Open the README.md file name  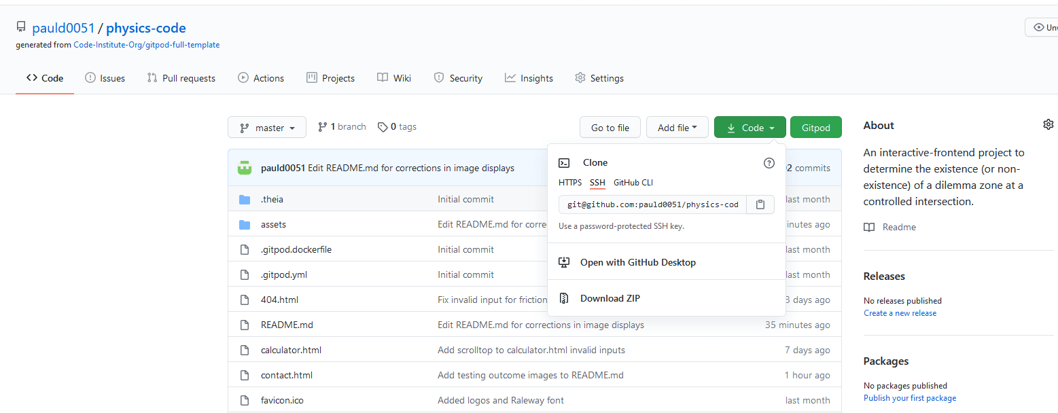point(287,325)
